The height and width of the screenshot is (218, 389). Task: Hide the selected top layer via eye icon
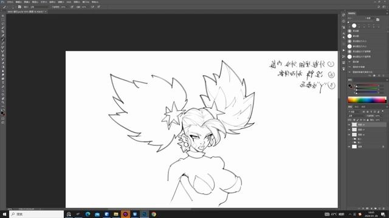349,125
